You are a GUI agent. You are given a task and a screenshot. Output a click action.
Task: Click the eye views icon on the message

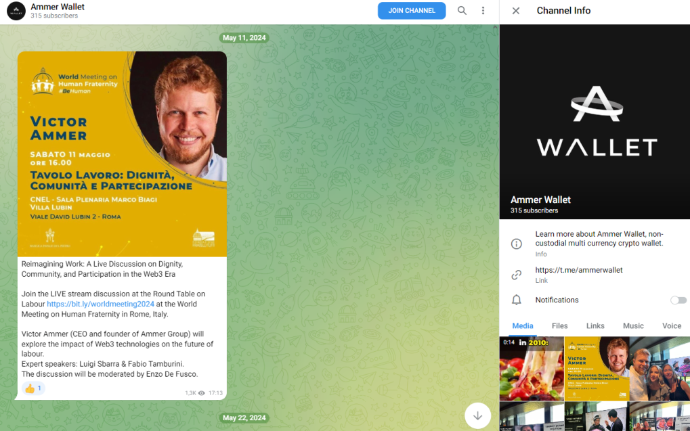click(x=202, y=392)
